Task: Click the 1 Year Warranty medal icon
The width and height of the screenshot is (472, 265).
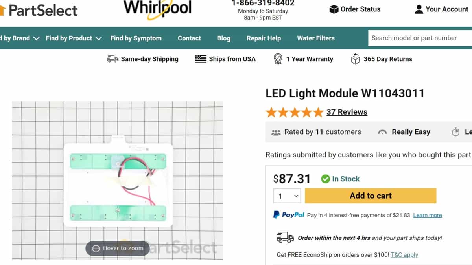Action: point(278,59)
